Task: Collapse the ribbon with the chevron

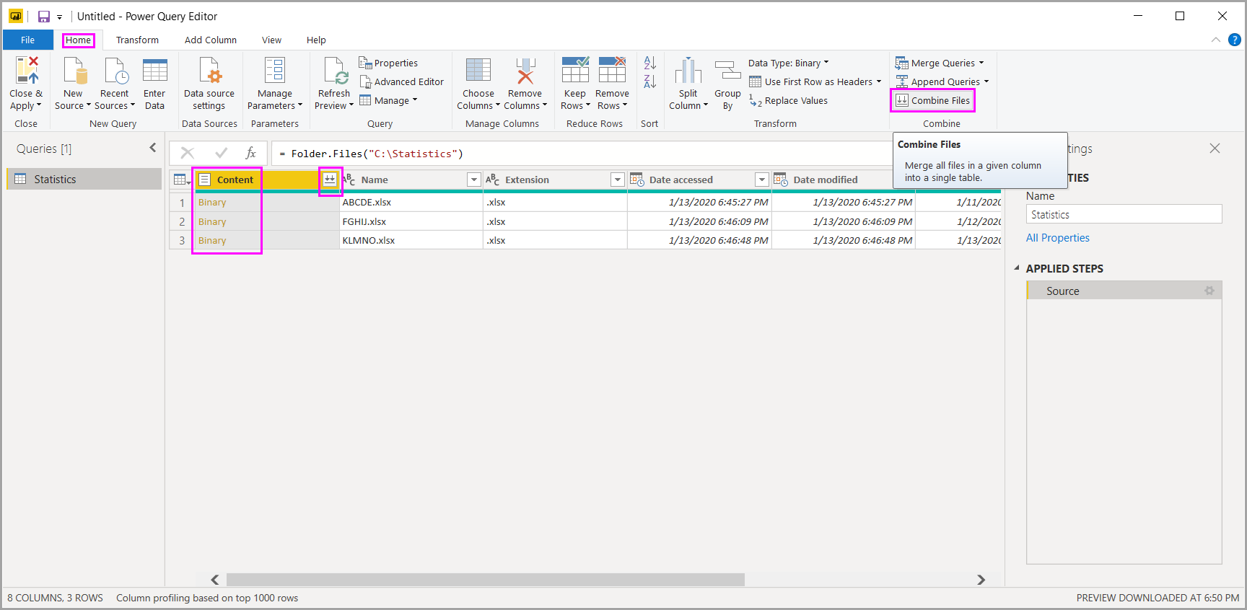Action: point(1215,40)
